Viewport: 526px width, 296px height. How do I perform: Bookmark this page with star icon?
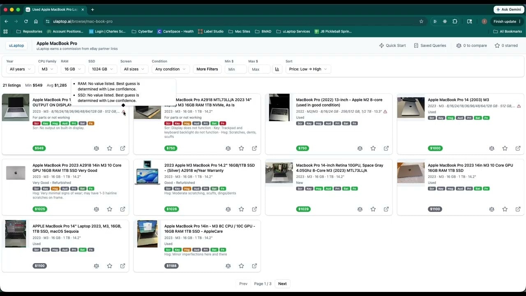tap(421, 21)
